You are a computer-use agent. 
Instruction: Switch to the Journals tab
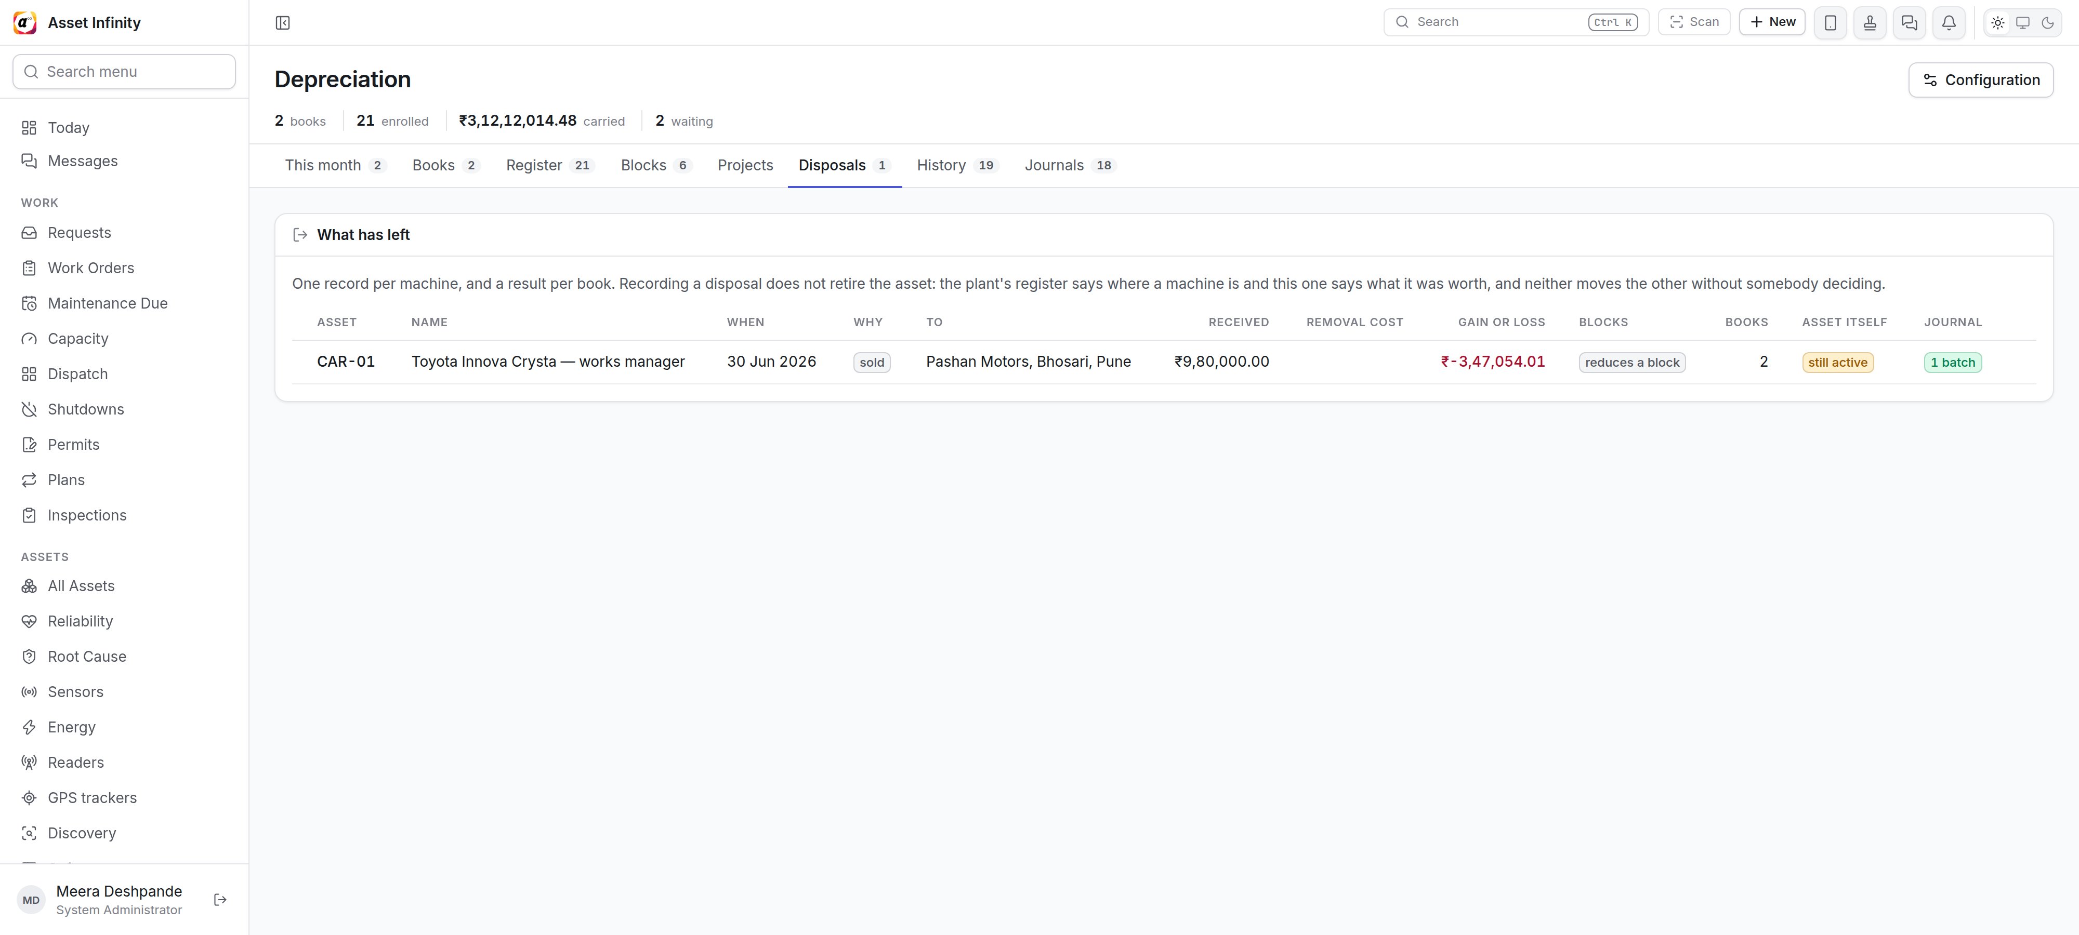(1070, 165)
